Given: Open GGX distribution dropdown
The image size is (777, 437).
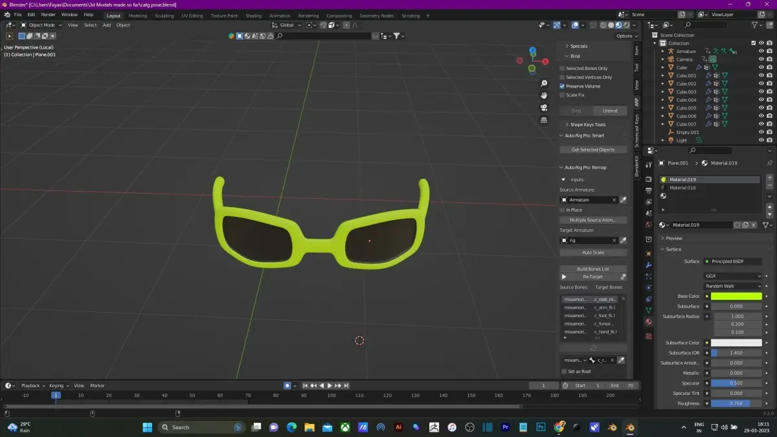Looking at the screenshot, I should [x=734, y=276].
